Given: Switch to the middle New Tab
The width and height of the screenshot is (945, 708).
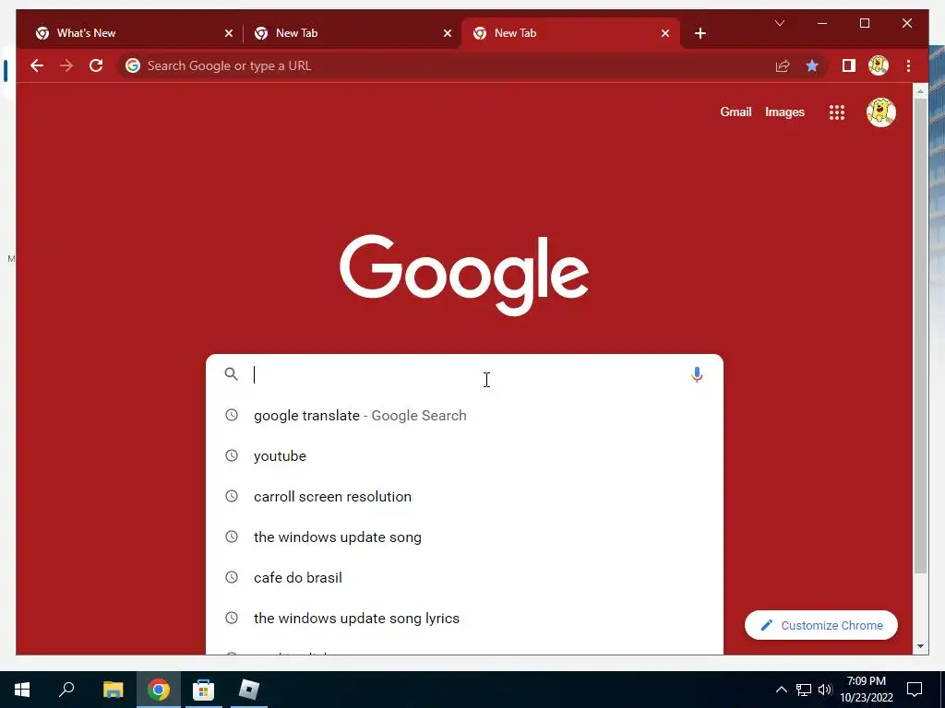Looking at the screenshot, I should (350, 33).
